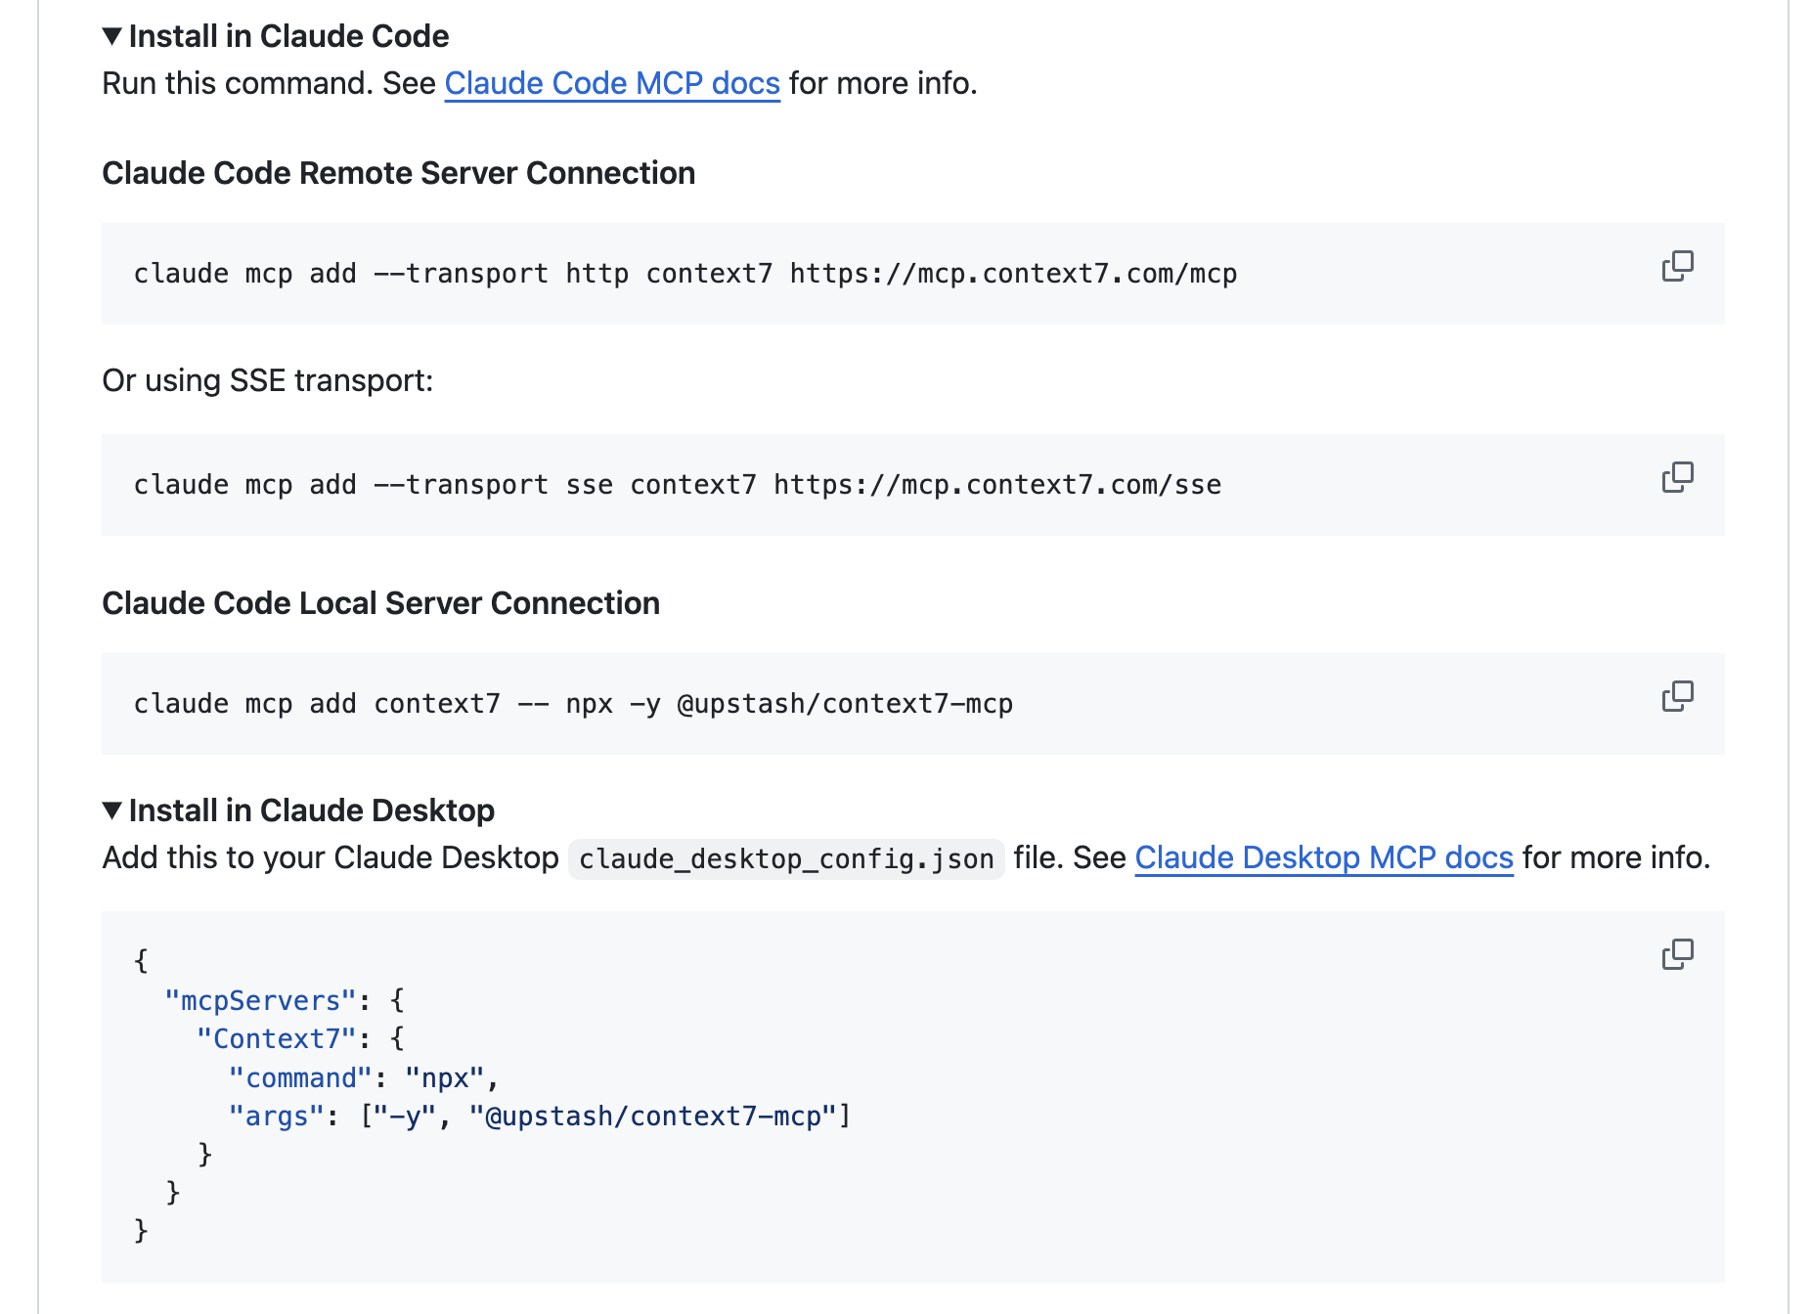Click the https://mcp.context7.com/mcp URL in the command
The image size is (1811, 1314).
click(x=1013, y=274)
